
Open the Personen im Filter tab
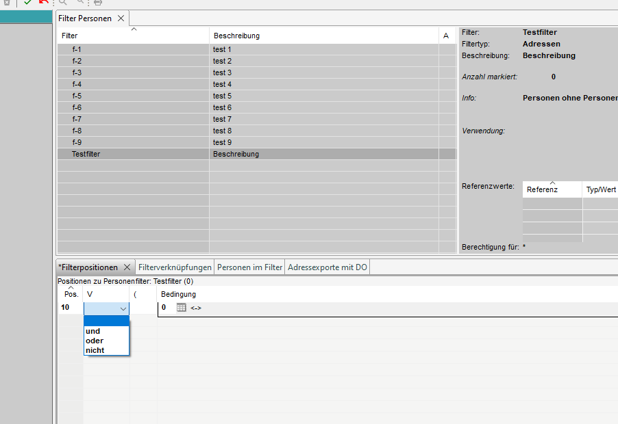tap(249, 267)
